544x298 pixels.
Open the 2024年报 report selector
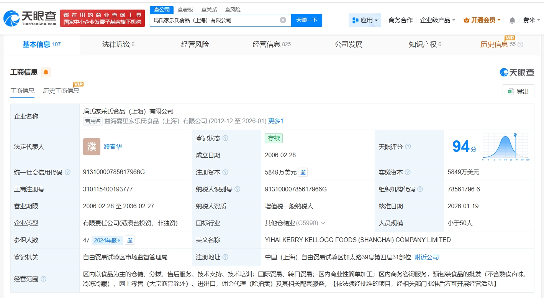[107, 240]
